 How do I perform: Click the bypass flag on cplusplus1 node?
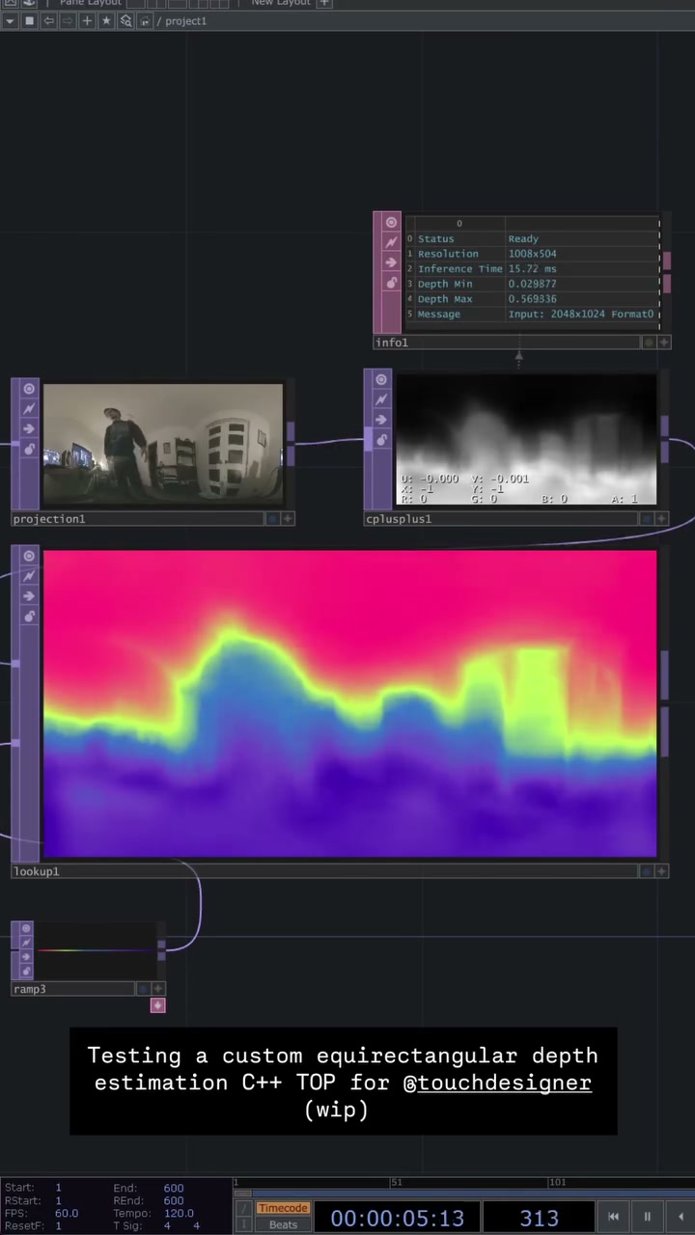coord(381,399)
